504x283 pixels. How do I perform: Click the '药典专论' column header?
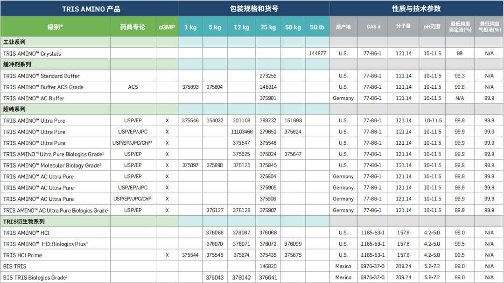click(133, 27)
